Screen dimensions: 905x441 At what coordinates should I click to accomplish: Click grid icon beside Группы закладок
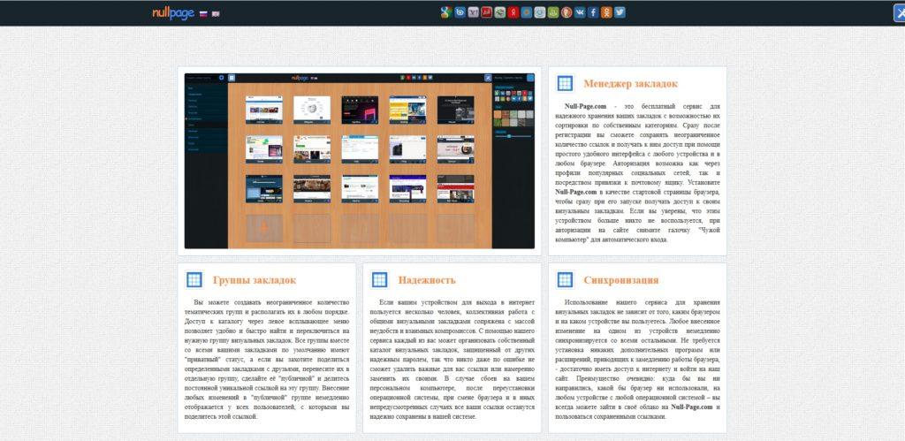pyautogui.click(x=194, y=280)
